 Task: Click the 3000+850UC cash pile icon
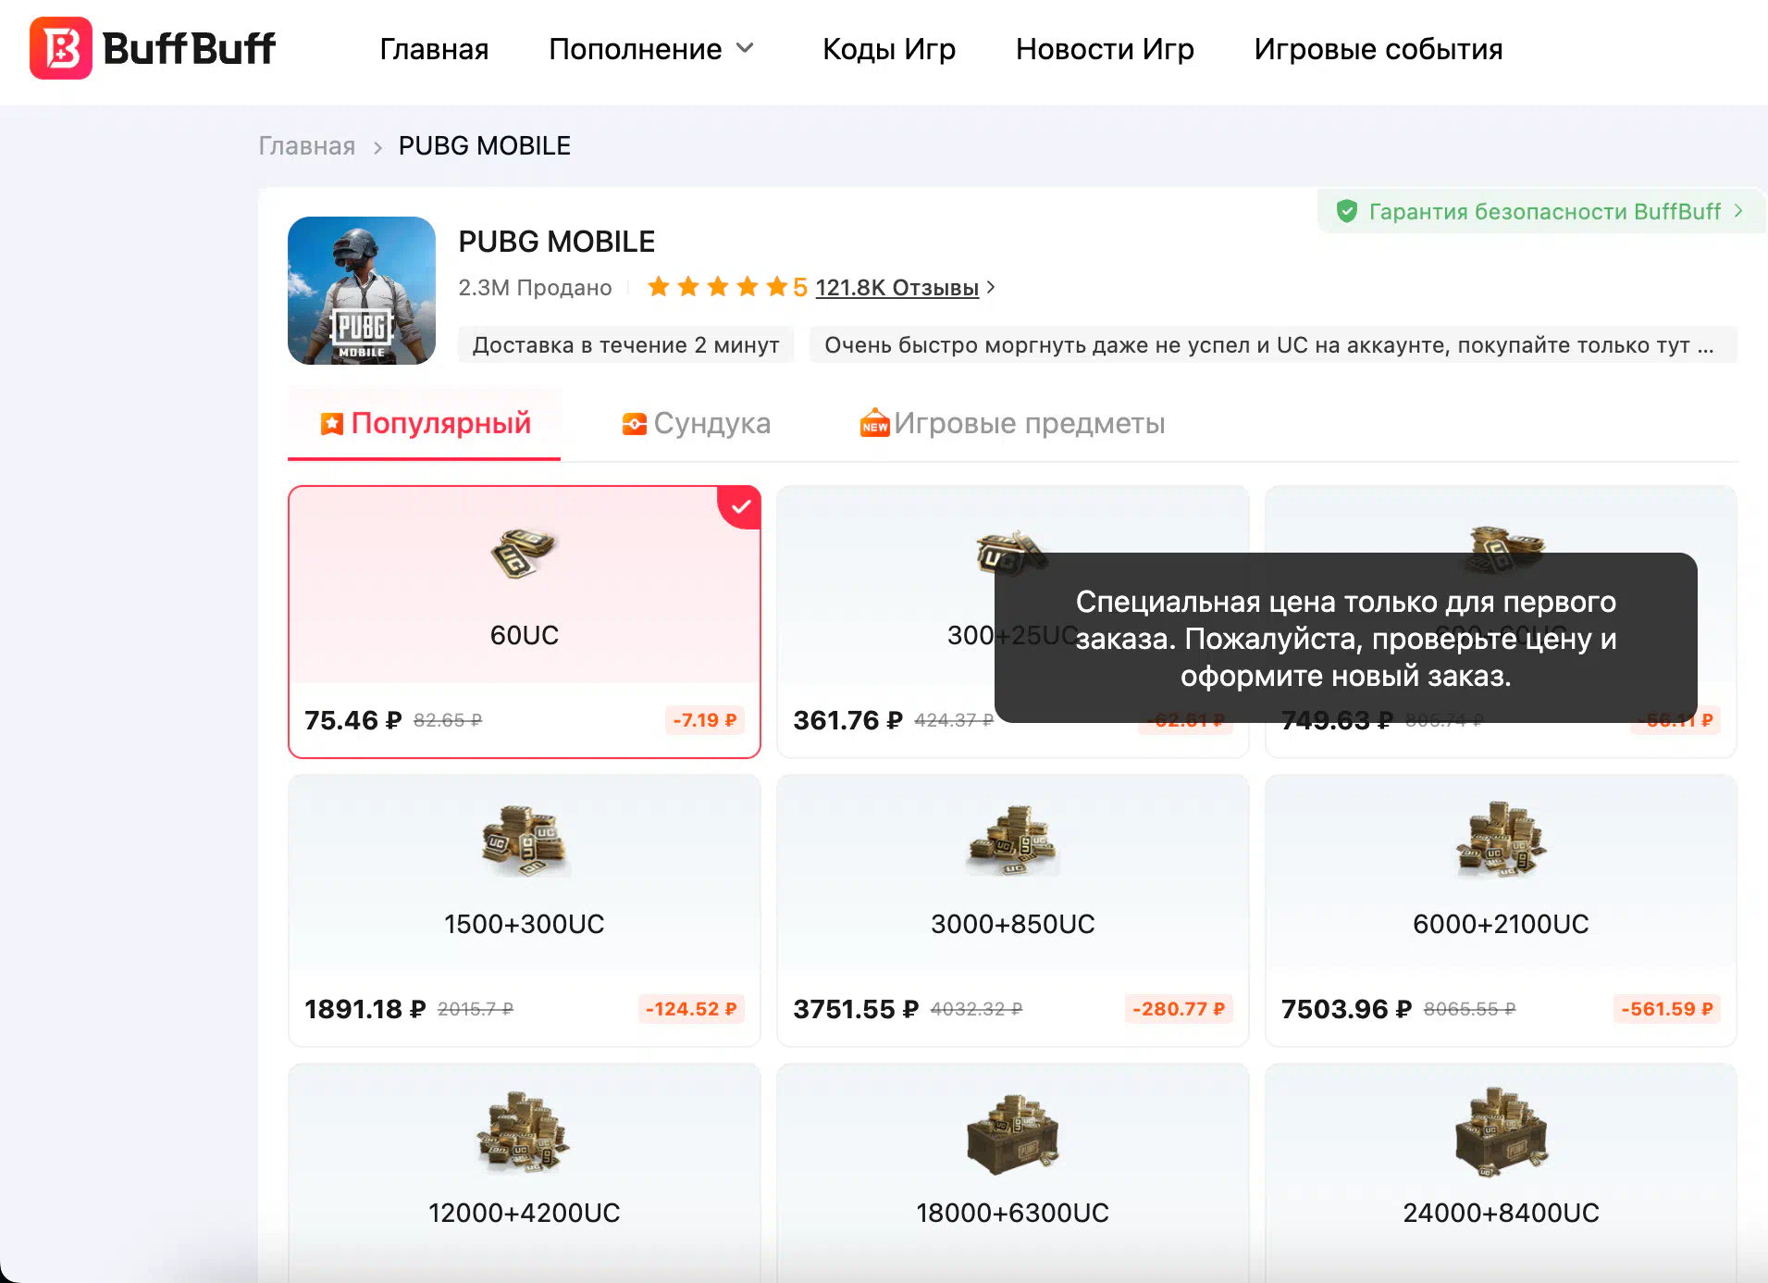click(x=1012, y=841)
